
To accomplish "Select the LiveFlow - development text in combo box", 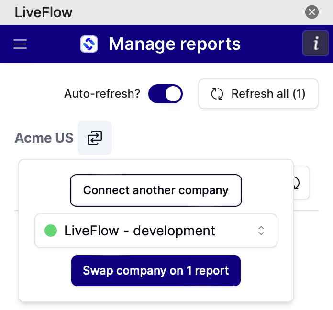I will [x=140, y=231].
